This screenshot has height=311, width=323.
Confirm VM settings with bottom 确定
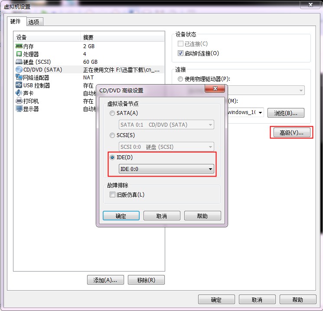[216, 299]
